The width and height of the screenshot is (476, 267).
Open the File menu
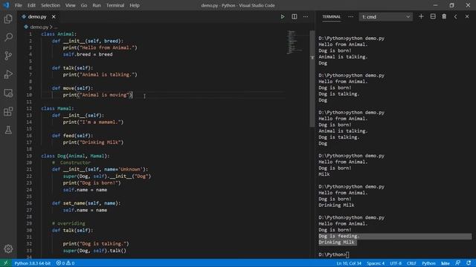19,5
